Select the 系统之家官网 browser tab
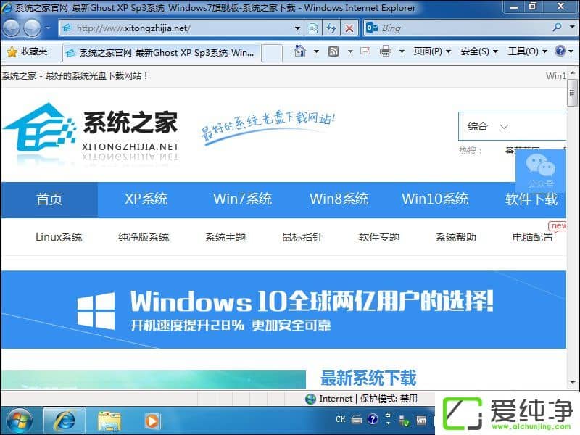Screen dimensions: 580x435 click(163, 52)
